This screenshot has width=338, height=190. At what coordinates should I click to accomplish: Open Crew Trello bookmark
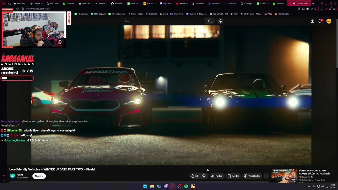pyautogui.click(x=177, y=14)
